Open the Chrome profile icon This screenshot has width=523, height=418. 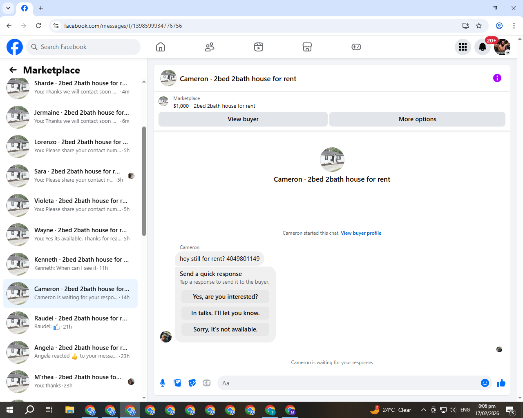[499, 26]
